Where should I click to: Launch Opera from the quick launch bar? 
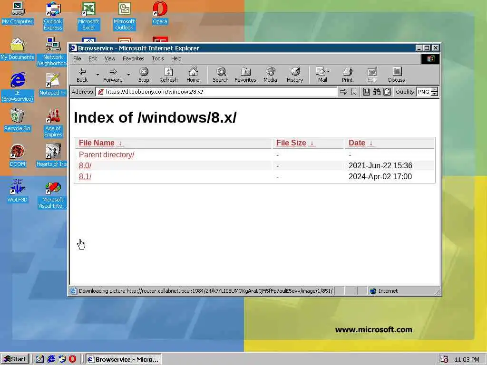click(x=72, y=359)
